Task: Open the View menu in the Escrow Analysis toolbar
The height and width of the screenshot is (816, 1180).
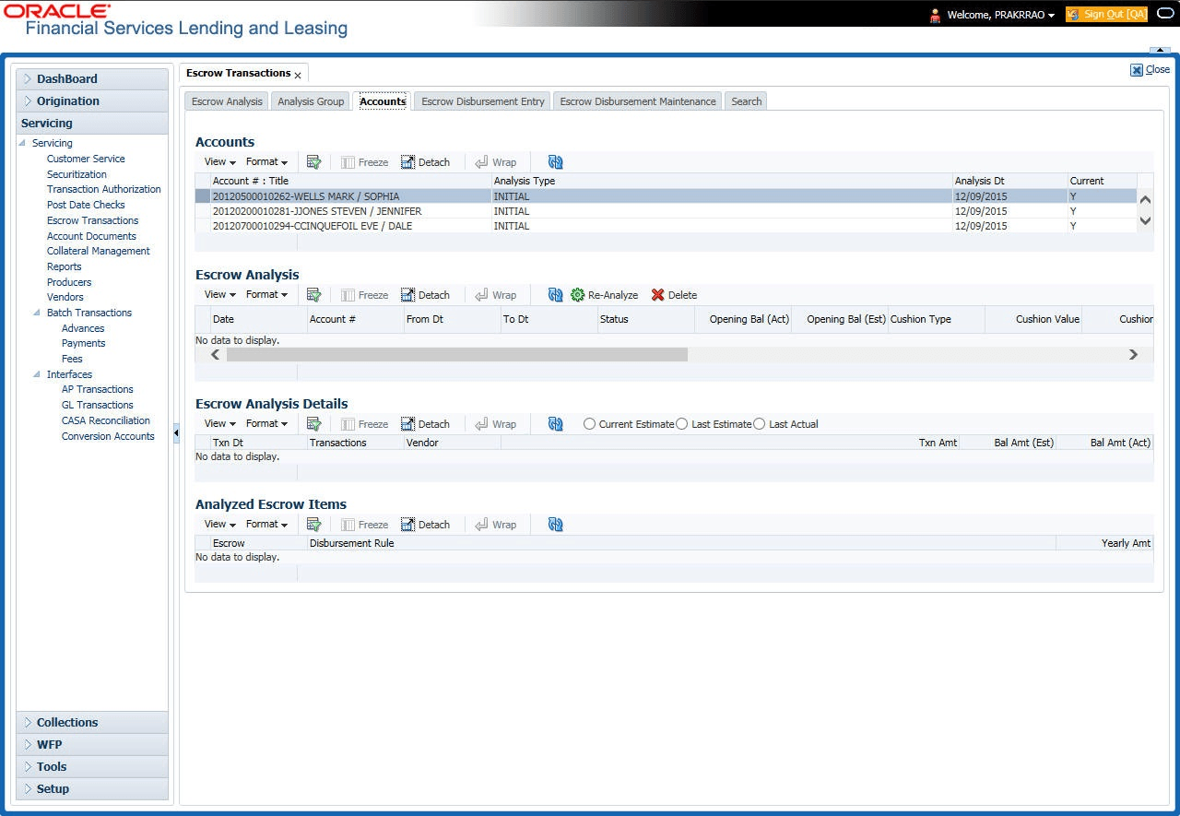Action: coord(219,295)
